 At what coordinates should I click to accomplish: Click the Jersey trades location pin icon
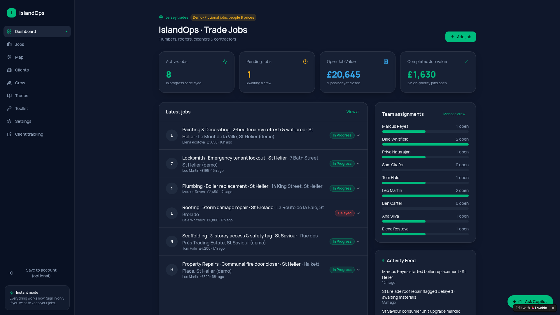(x=161, y=17)
